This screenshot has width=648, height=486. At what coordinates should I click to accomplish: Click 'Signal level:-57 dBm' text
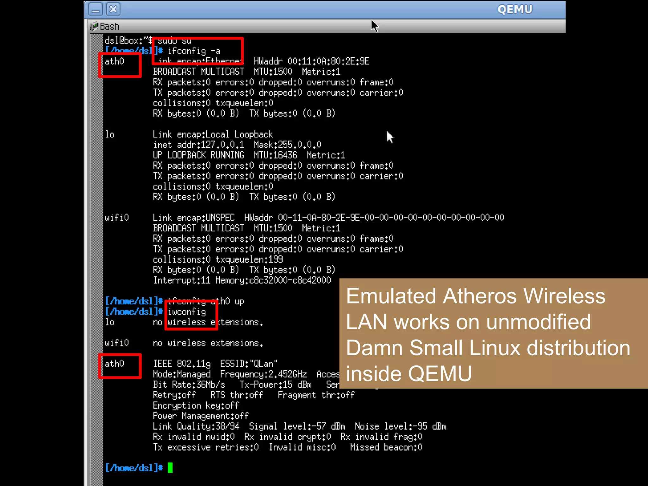click(x=297, y=427)
